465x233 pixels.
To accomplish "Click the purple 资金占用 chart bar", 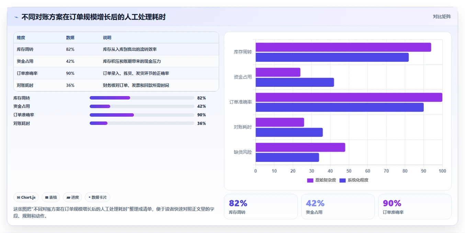I will click(x=278, y=72).
